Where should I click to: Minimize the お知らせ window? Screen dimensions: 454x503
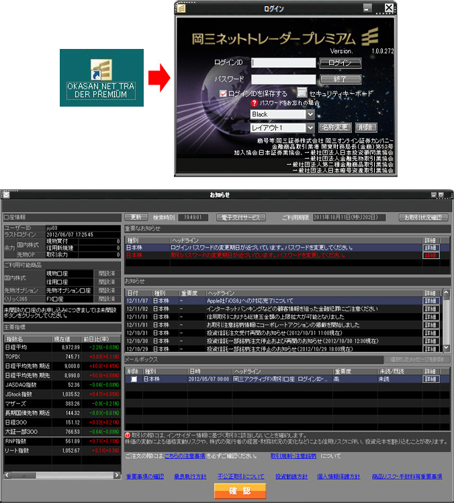(433, 194)
